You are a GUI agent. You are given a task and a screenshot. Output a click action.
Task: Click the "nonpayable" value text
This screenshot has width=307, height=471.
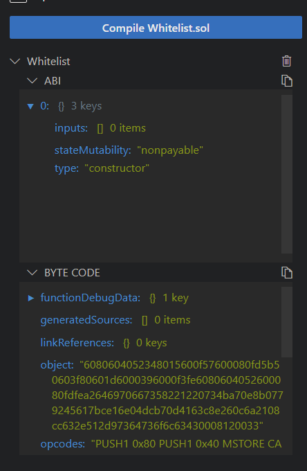point(170,150)
